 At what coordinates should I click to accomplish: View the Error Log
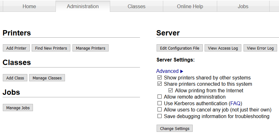[260, 48]
